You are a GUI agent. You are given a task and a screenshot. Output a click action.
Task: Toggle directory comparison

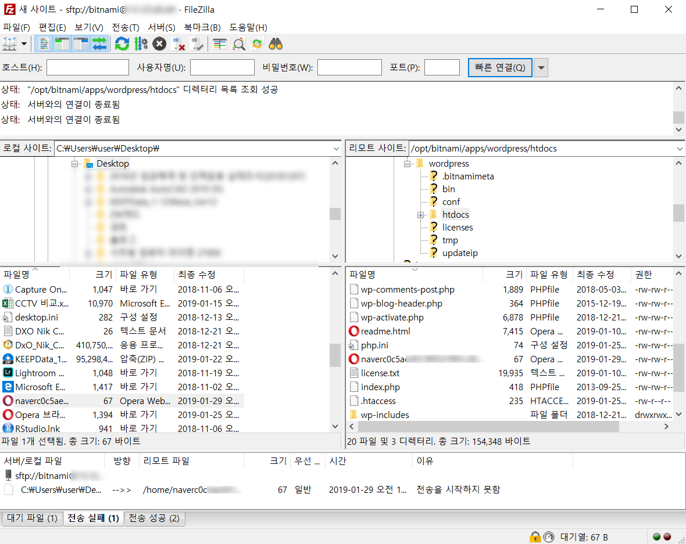click(x=239, y=44)
